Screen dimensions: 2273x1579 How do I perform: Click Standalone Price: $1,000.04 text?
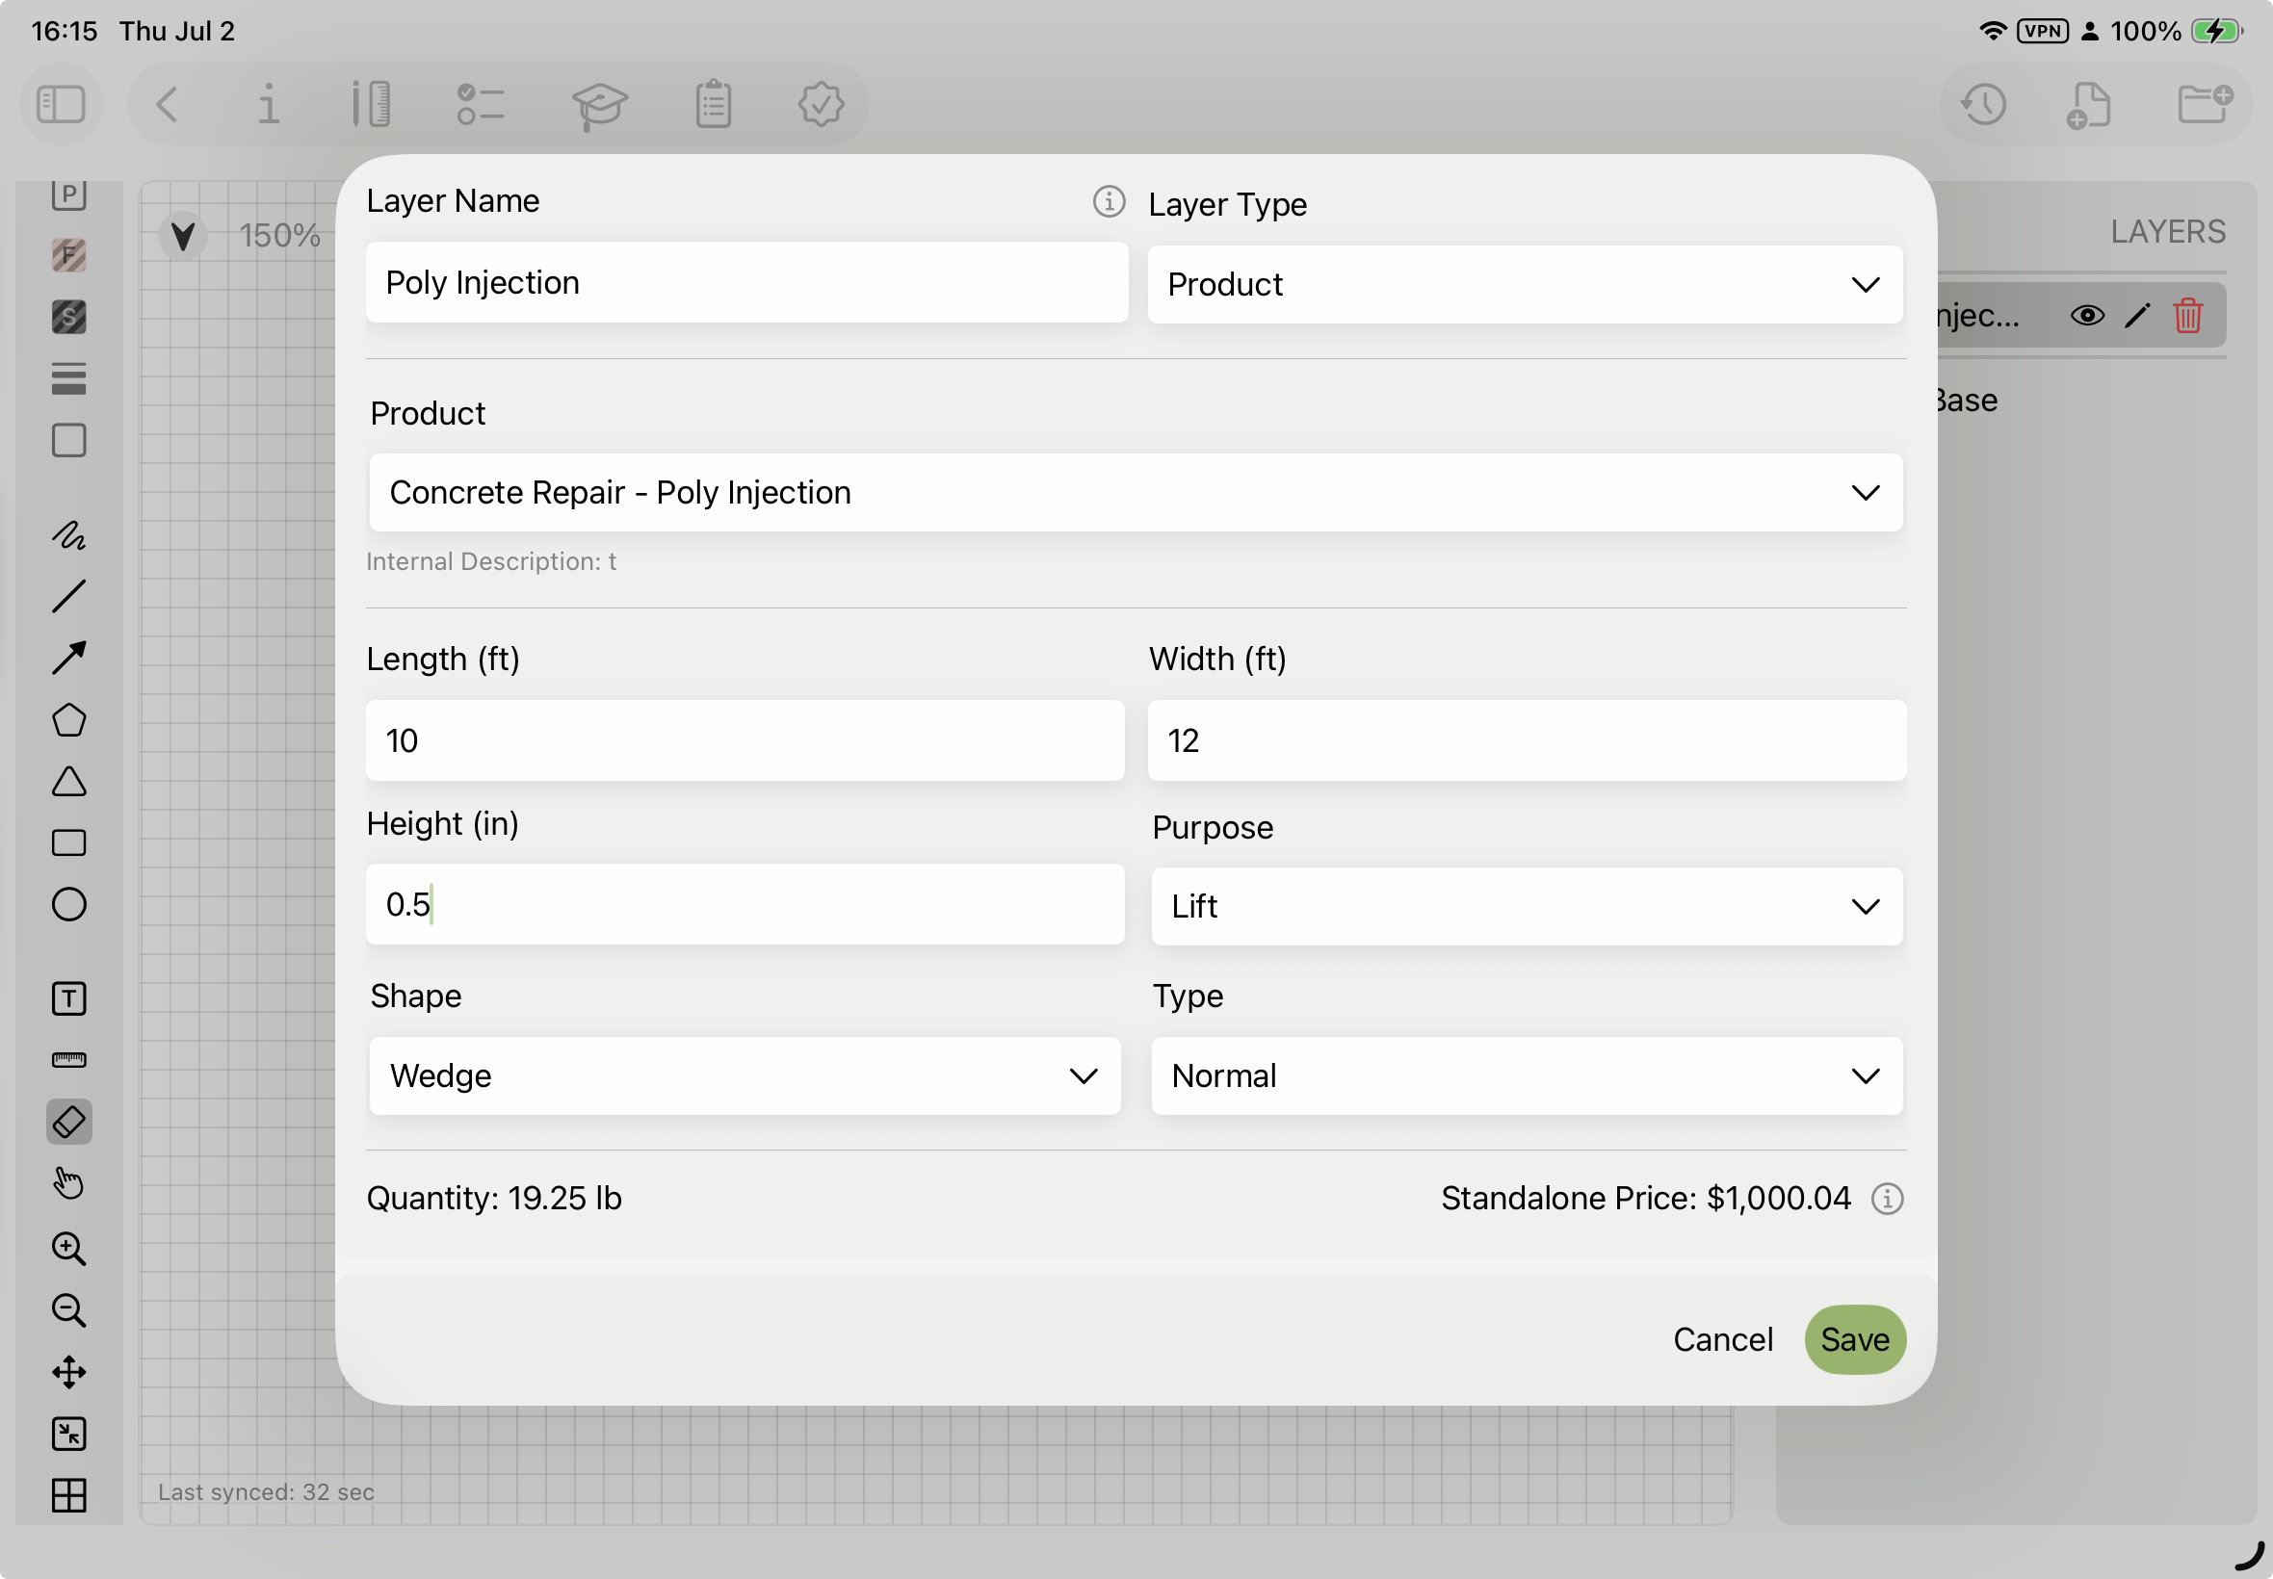pos(1645,1199)
